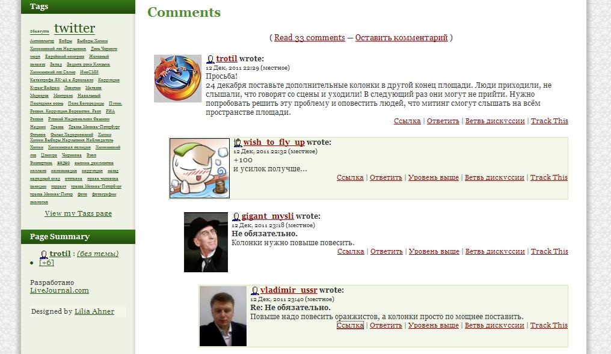Open gigant_mysli avatar with hat photo

(x=206, y=242)
